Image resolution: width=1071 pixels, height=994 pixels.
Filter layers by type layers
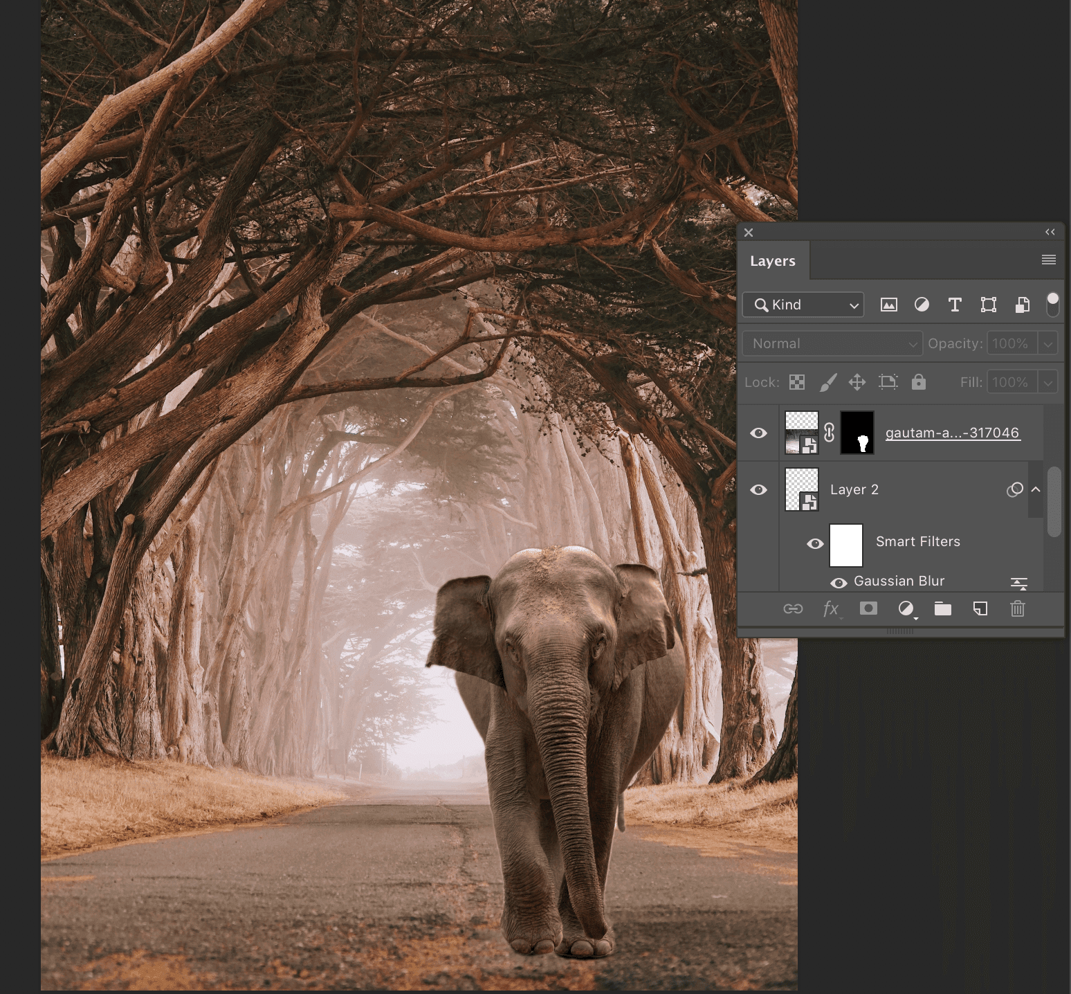point(955,305)
